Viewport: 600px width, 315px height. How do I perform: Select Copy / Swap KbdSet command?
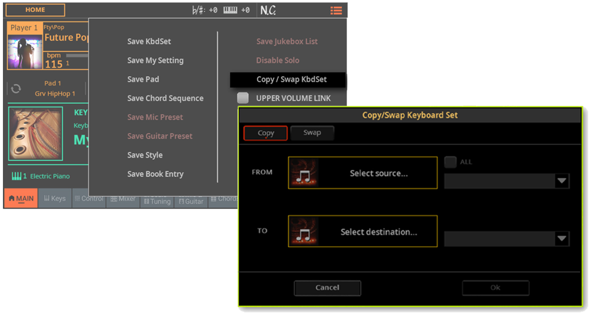(x=288, y=79)
